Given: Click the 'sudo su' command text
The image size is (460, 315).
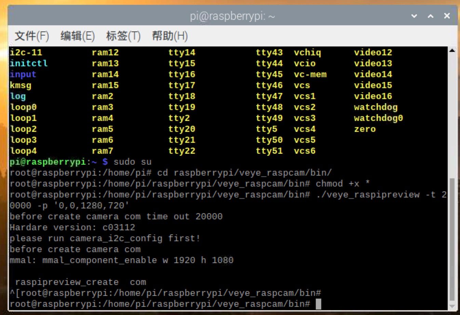Looking at the screenshot, I should click(132, 162).
